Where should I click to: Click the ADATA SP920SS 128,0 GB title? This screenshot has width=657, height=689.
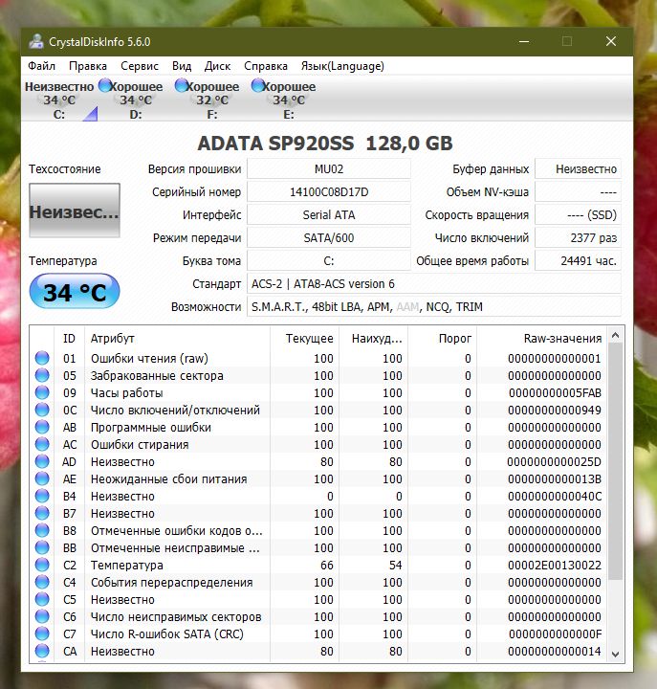325,144
